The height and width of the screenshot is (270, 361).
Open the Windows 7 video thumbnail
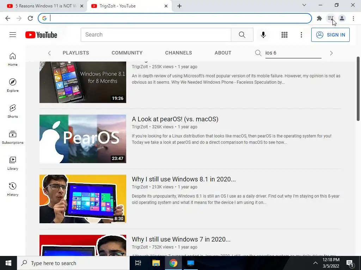tap(83, 245)
